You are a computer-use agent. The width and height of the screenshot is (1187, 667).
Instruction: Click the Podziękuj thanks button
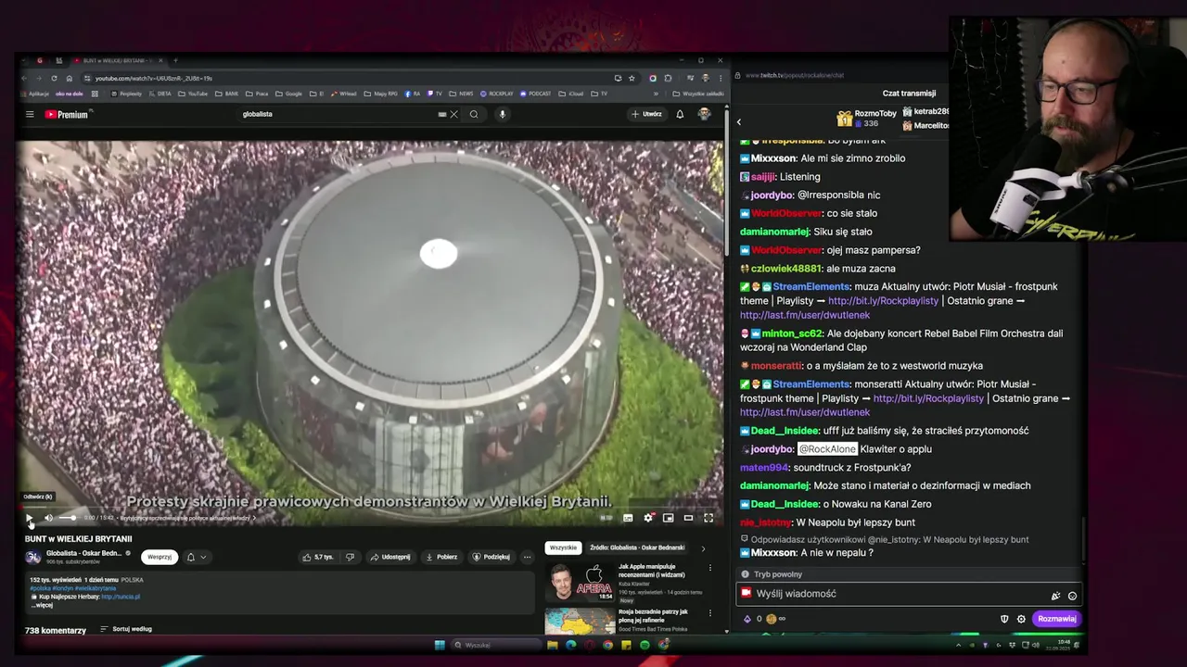[x=491, y=557]
